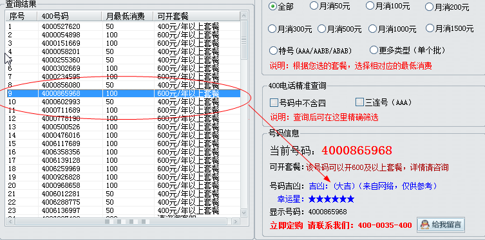Enable the 号码中不含四 checkbox
Viewport: 485px width, 240px height.
click(x=274, y=102)
